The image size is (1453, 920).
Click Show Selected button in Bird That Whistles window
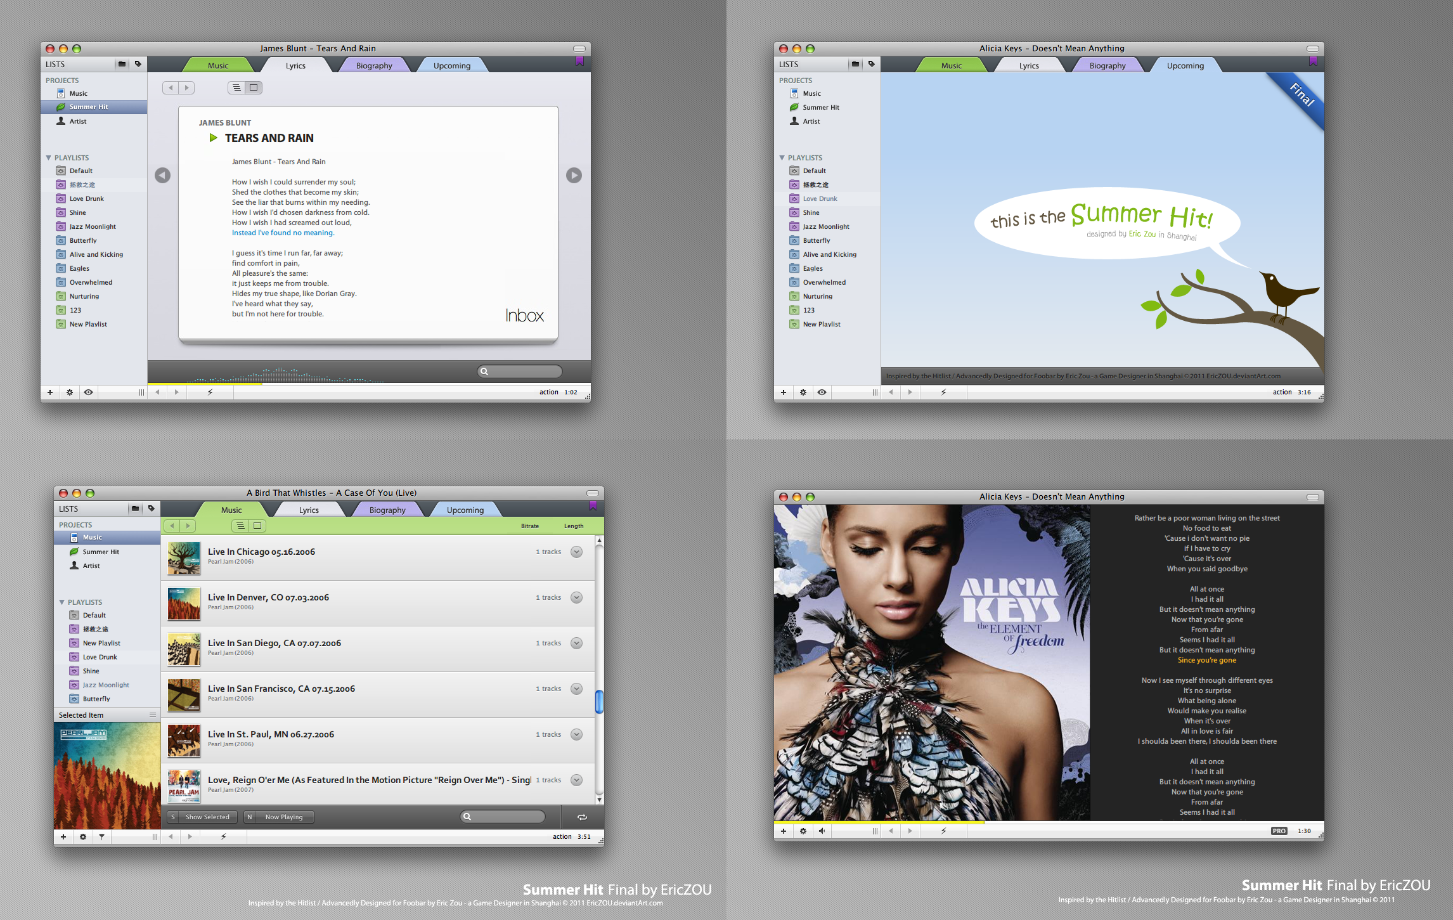[202, 817]
